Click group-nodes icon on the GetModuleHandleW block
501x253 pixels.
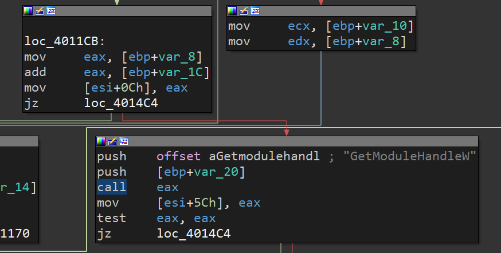coord(124,141)
